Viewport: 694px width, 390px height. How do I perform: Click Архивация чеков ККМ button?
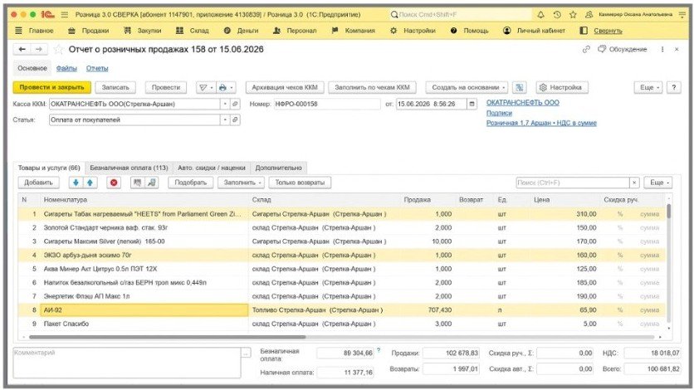(285, 88)
